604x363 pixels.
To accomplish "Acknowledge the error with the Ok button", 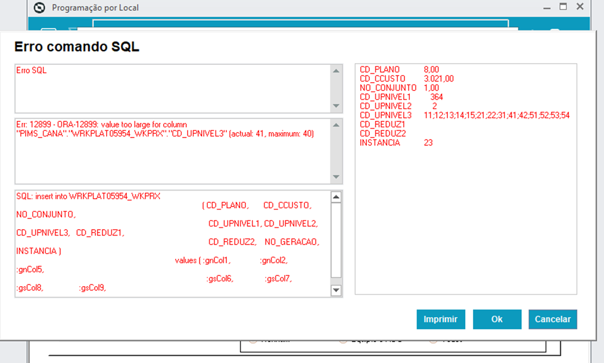I will (497, 319).
